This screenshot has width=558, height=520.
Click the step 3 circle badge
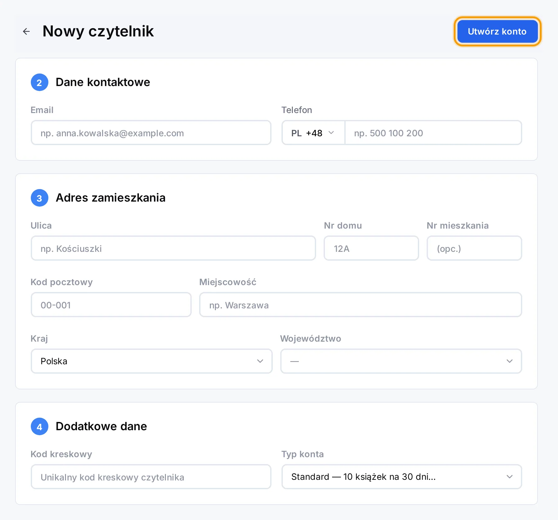click(40, 198)
